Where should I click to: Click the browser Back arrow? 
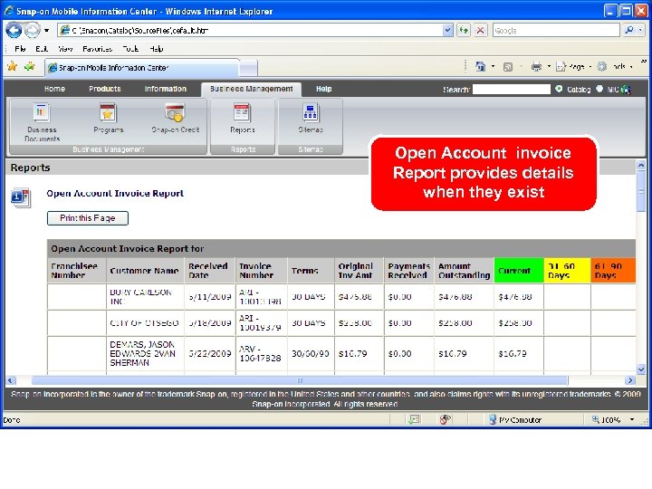point(14,30)
